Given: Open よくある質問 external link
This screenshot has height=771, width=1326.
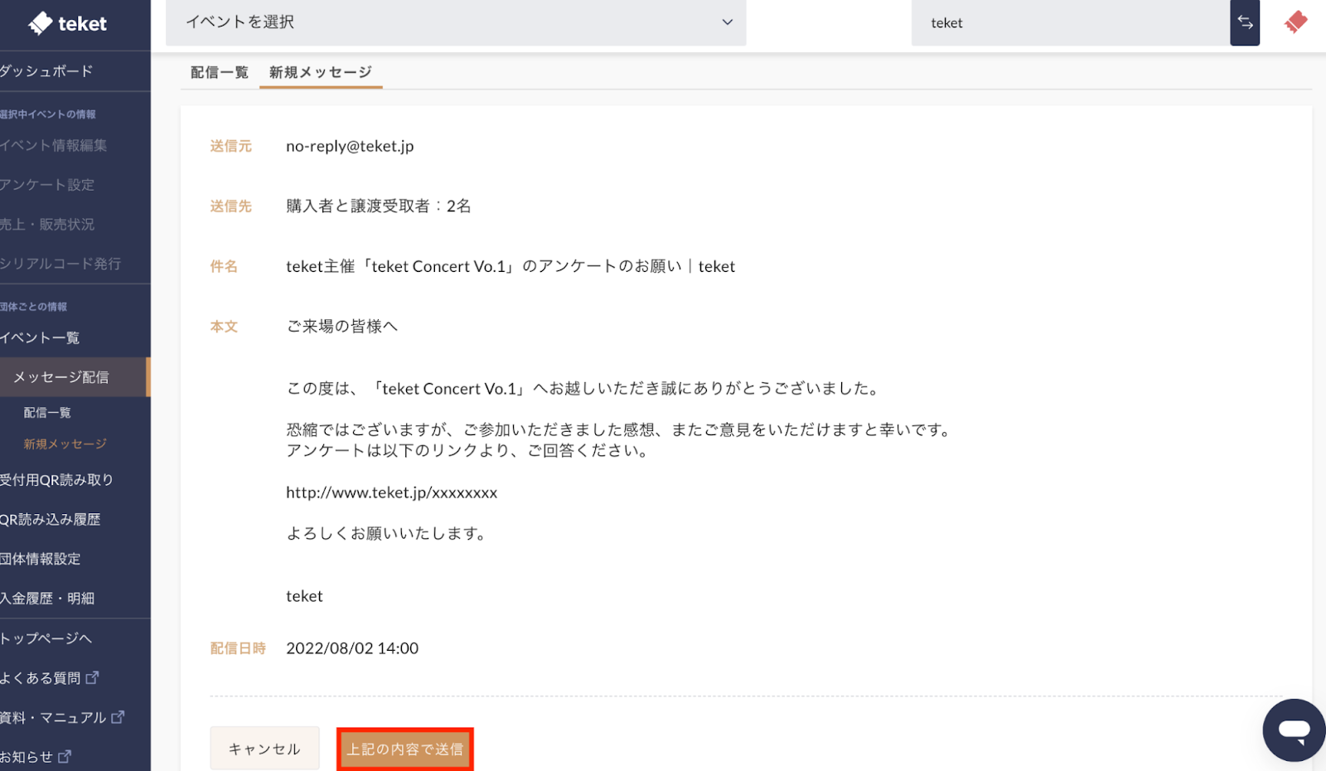Looking at the screenshot, I should (49, 678).
